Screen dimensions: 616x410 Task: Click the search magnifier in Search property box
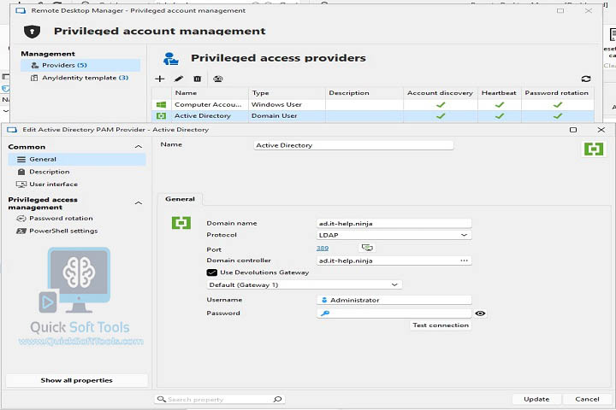coord(277,399)
